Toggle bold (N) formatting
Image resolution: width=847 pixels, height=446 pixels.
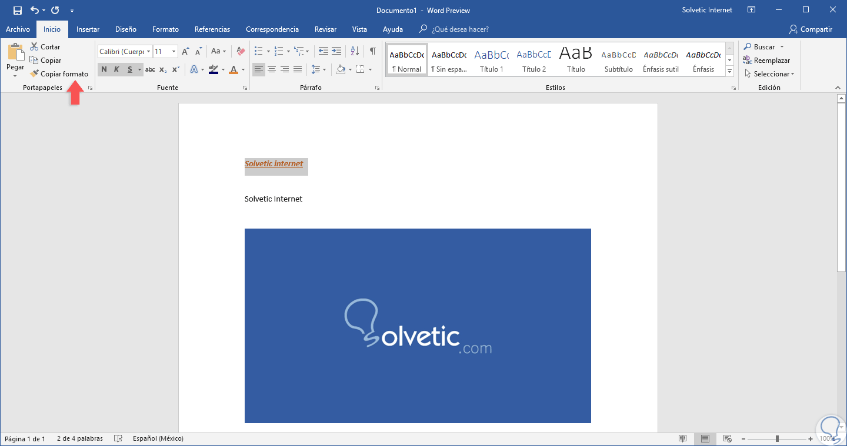pos(104,69)
